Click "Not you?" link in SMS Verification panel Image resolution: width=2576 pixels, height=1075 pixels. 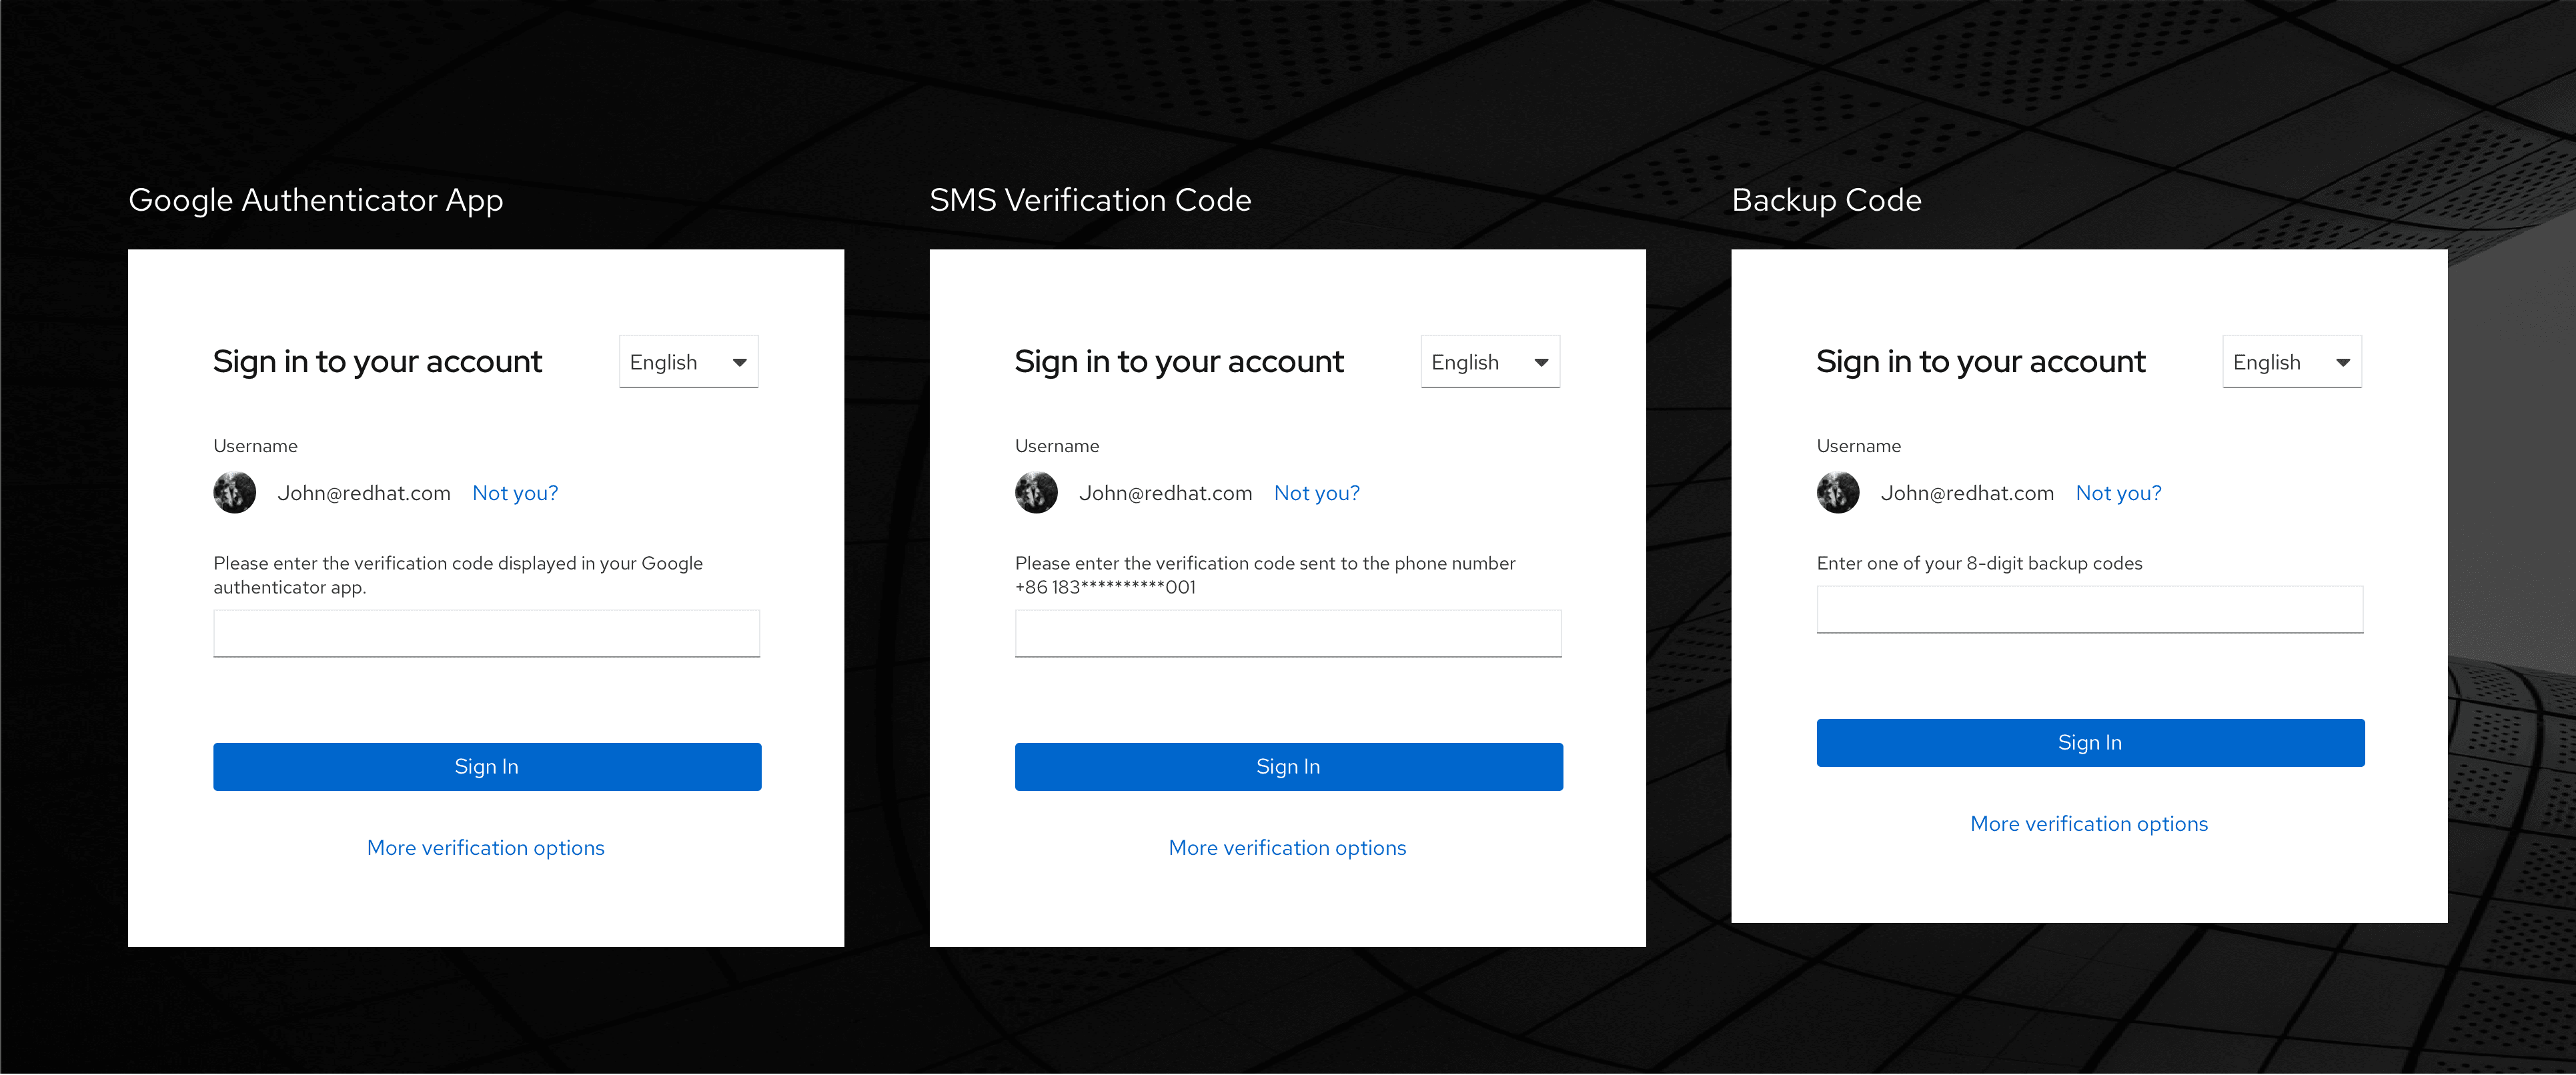pos(1317,493)
